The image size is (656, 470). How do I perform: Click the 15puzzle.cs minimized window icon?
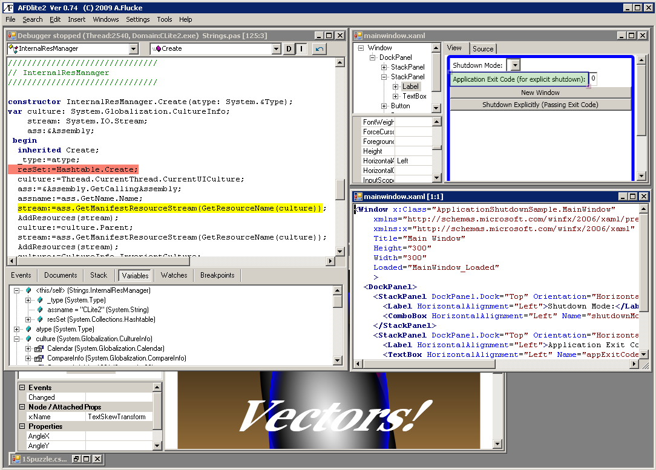point(16,459)
